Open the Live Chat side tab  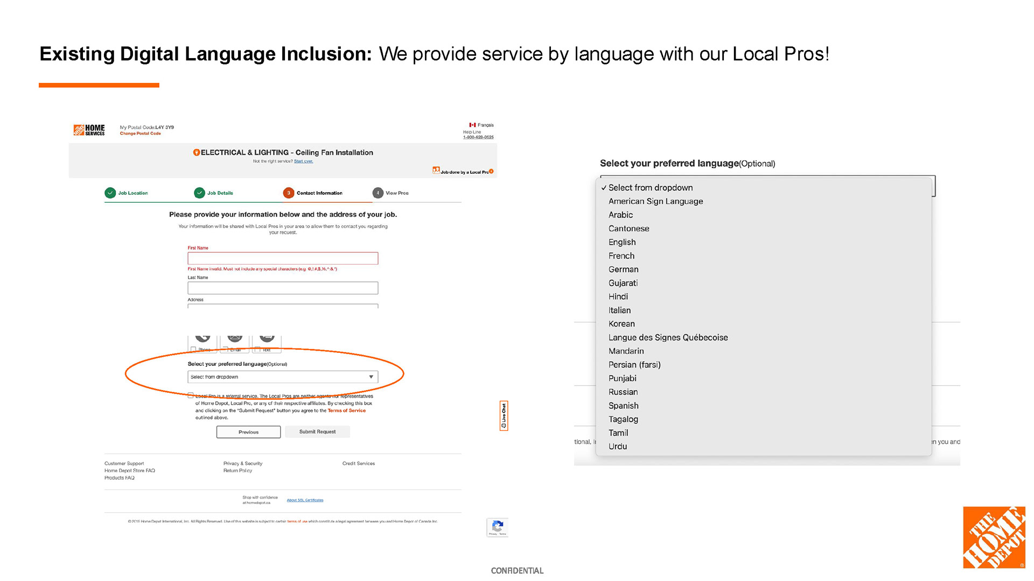pyautogui.click(x=504, y=416)
